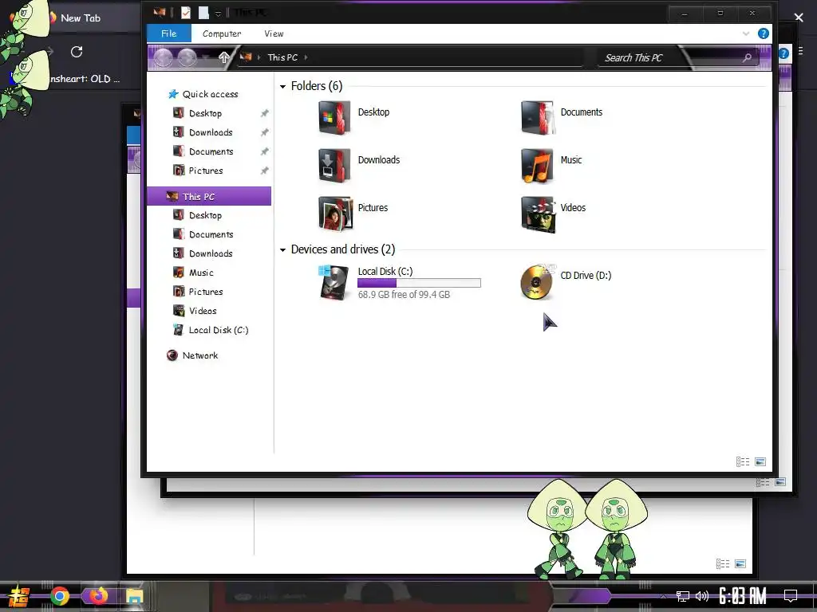
Task: Click New folder icon in title bar
Action: (203, 13)
